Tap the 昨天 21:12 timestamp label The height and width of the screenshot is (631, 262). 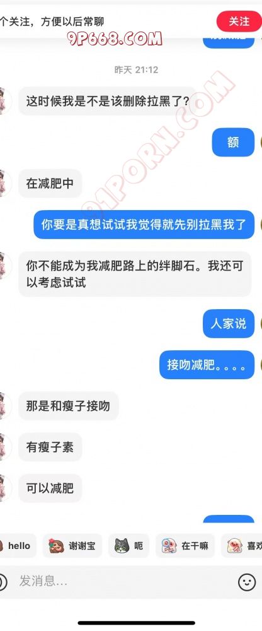[x=136, y=69]
